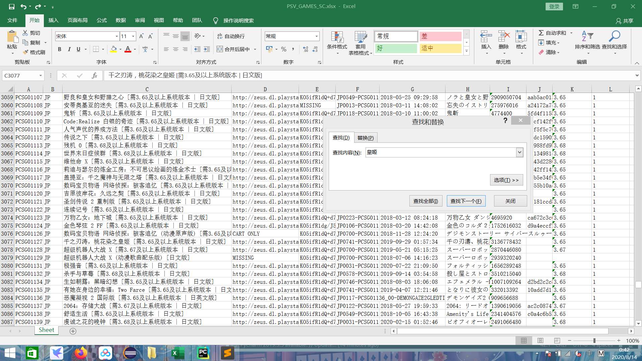The height and width of the screenshot is (361, 642).
Task: Open number format 常规 dropdown
Action: (x=316, y=36)
